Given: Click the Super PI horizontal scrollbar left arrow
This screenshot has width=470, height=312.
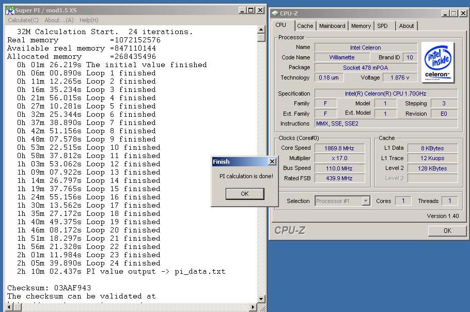Looking at the screenshot, I should click(9, 307).
